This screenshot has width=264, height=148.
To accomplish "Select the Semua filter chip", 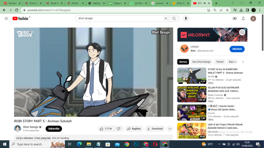I will coord(183,62).
